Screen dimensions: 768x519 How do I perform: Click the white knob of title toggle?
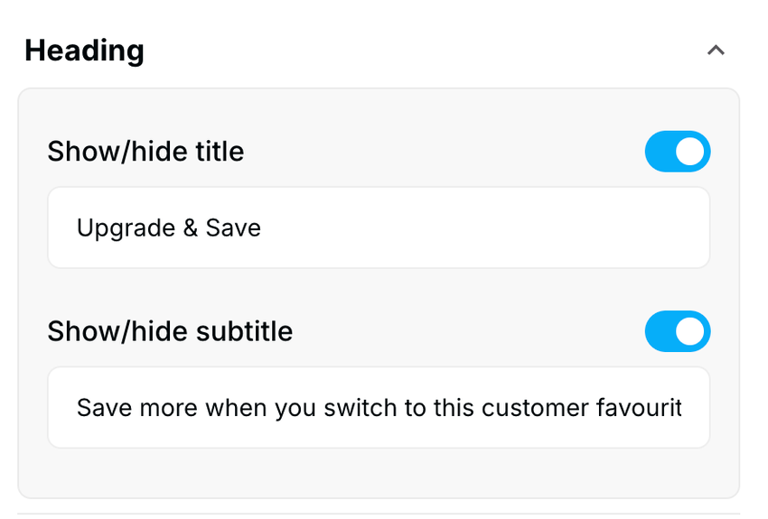click(690, 152)
